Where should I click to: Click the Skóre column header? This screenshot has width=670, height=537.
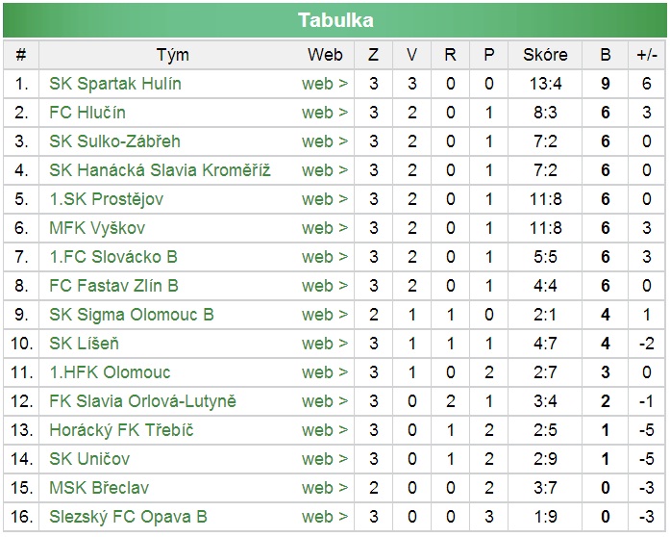[545, 55]
